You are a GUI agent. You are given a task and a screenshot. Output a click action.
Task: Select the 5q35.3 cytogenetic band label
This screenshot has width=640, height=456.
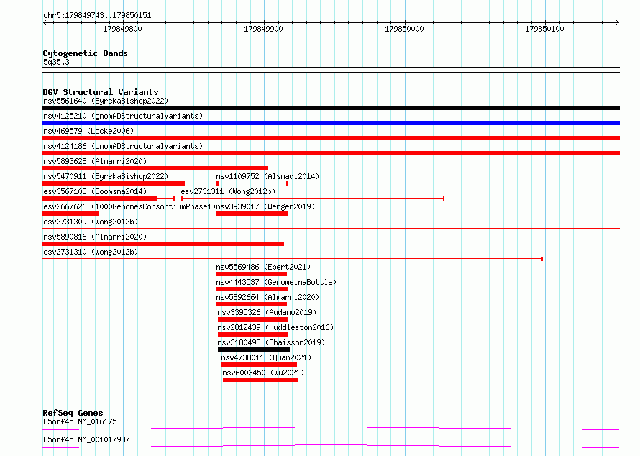point(56,62)
